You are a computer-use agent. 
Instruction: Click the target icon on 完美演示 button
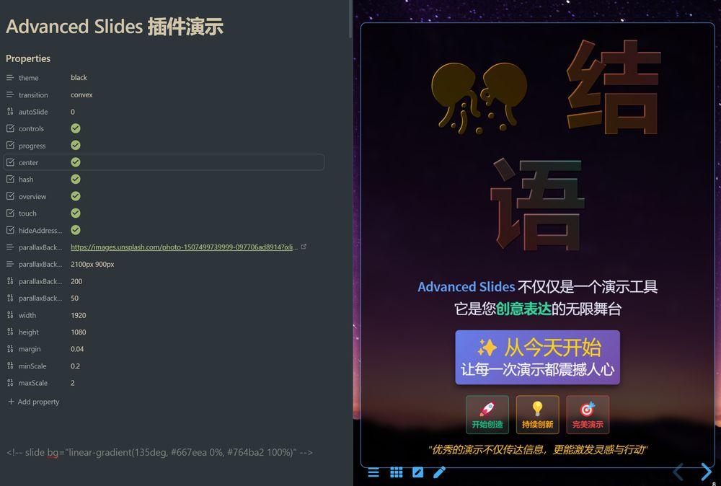587,406
